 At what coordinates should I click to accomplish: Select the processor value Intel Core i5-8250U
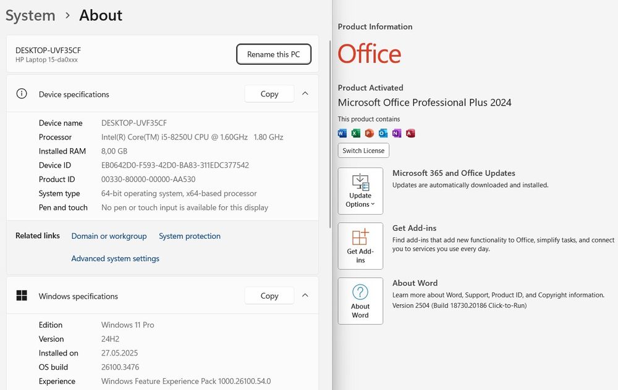(x=192, y=137)
